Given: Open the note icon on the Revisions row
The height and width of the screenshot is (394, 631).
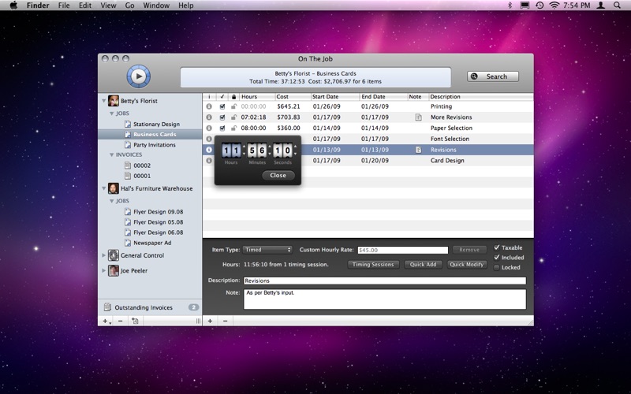Looking at the screenshot, I should pyautogui.click(x=418, y=150).
